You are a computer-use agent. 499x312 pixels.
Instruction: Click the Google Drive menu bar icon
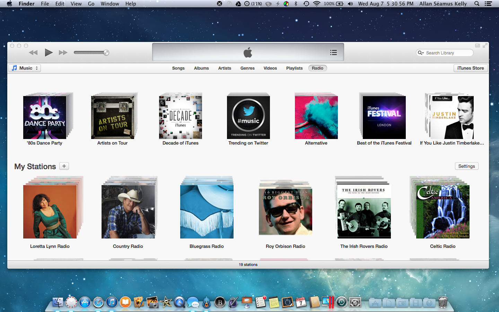238,4
